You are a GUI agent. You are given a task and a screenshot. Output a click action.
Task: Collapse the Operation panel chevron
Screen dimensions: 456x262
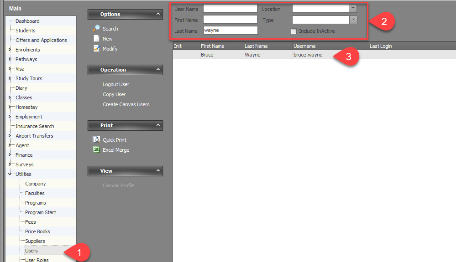coord(158,70)
